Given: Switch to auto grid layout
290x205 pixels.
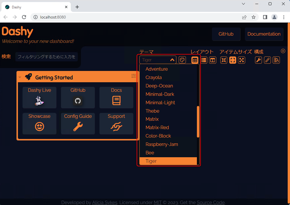Looking at the screenshot, I should coord(195,60).
